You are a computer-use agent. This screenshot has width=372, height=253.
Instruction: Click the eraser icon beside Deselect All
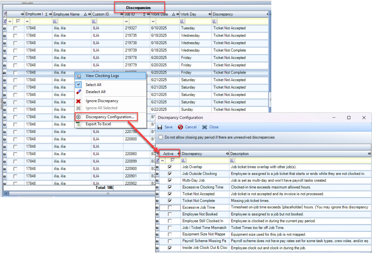(79, 92)
